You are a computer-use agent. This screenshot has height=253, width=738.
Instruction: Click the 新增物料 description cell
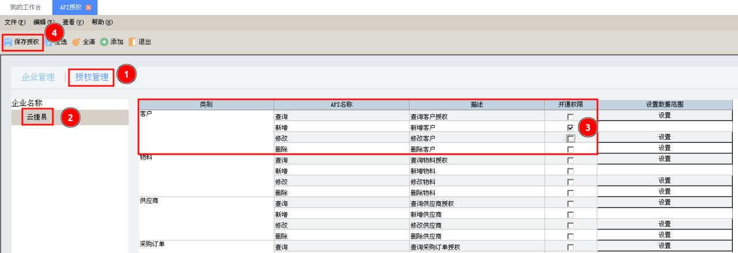(x=477, y=171)
